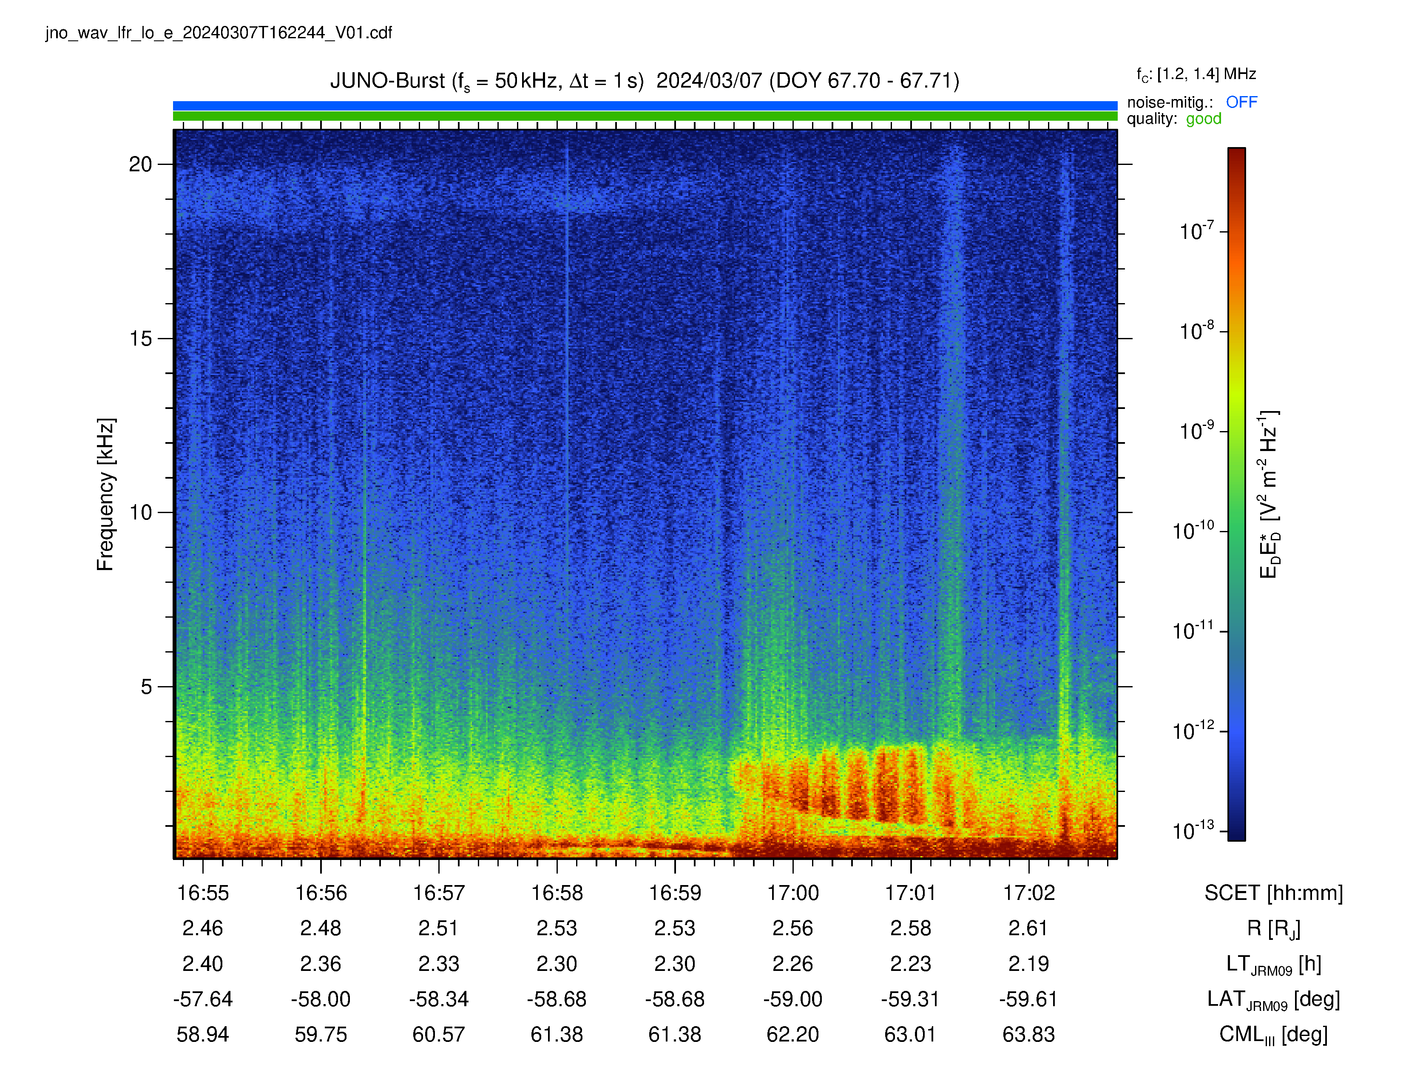The height and width of the screenshot is (1084, 1403).
Task: Click the filename jno_wav_lfr_lo_e text
Action: click(219, 33)
